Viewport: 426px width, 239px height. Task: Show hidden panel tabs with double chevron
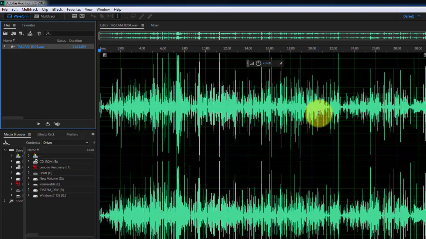click(x=93, y=134)
